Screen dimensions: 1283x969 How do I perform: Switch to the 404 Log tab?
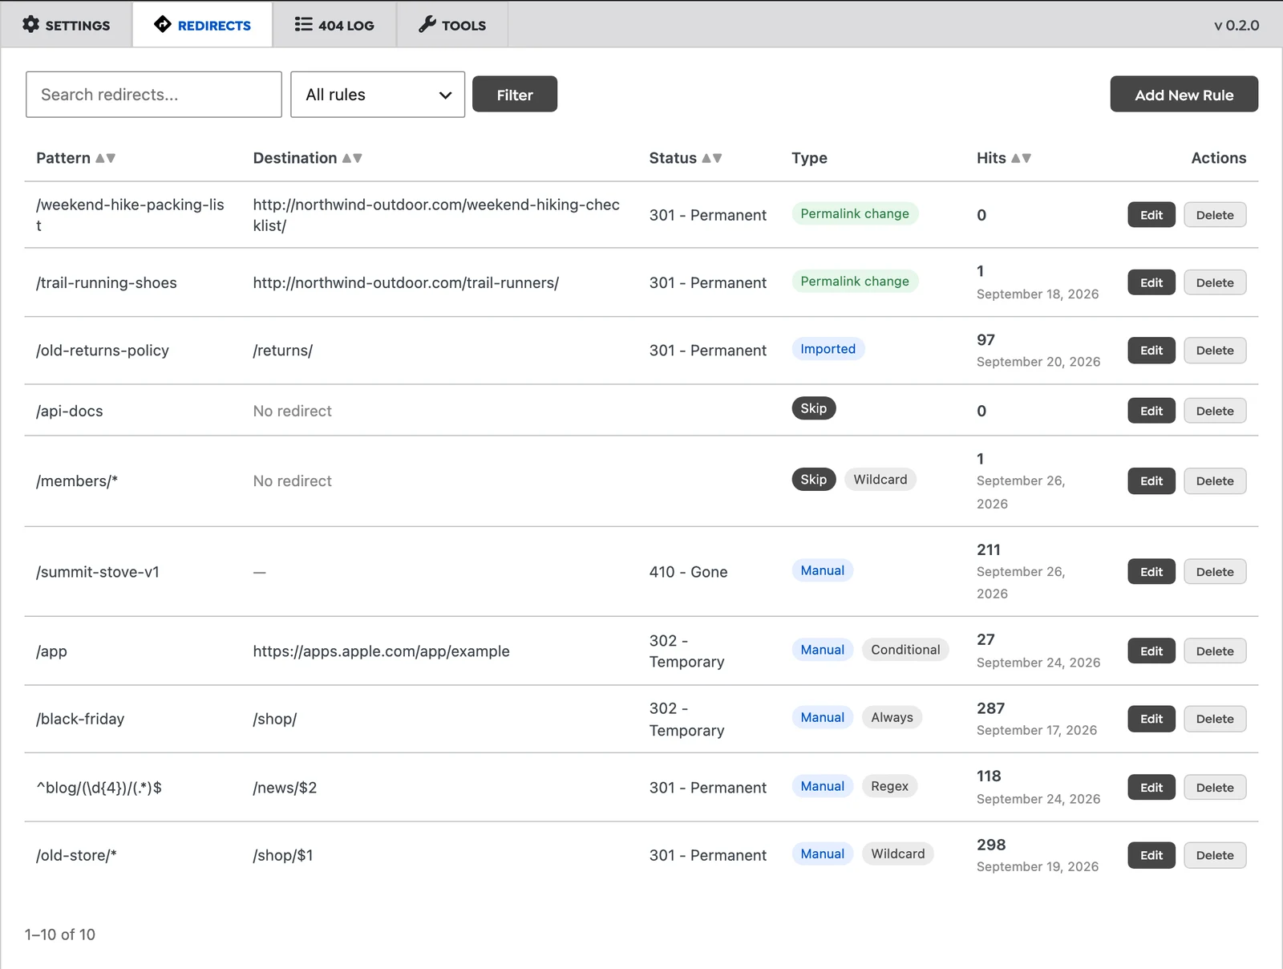[334, 25]
